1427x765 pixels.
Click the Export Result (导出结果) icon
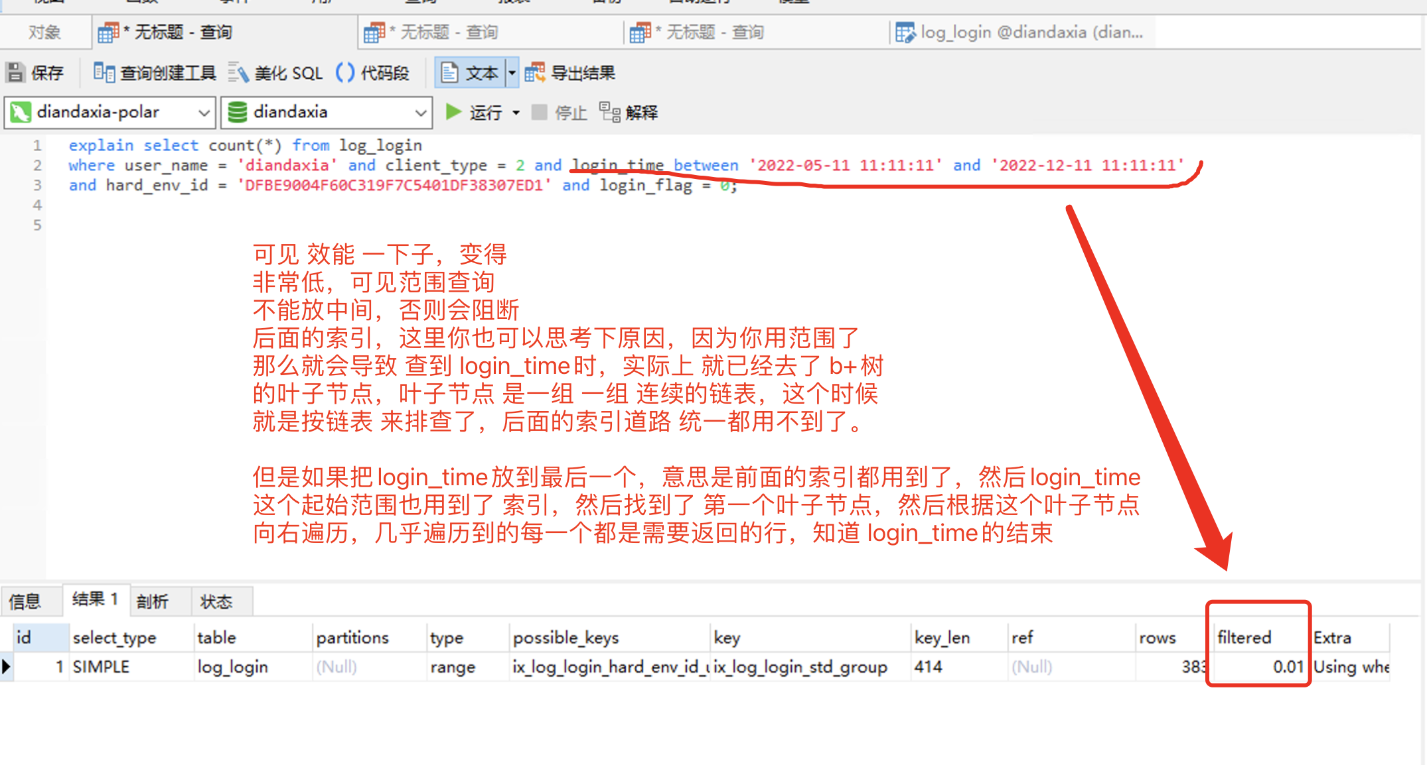click(x=535, y=73)
